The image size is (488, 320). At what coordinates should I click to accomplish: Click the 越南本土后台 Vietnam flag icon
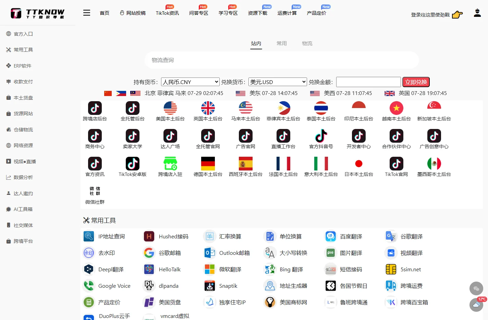(x=396, y=108)
